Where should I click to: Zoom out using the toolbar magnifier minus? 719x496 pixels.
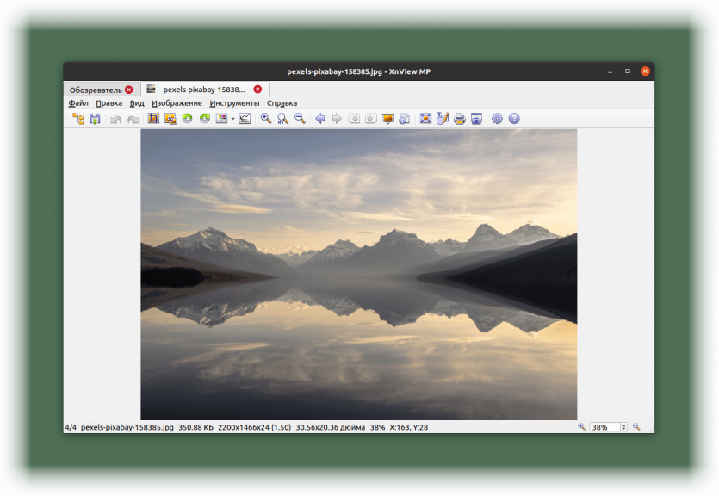pos(300,119)
